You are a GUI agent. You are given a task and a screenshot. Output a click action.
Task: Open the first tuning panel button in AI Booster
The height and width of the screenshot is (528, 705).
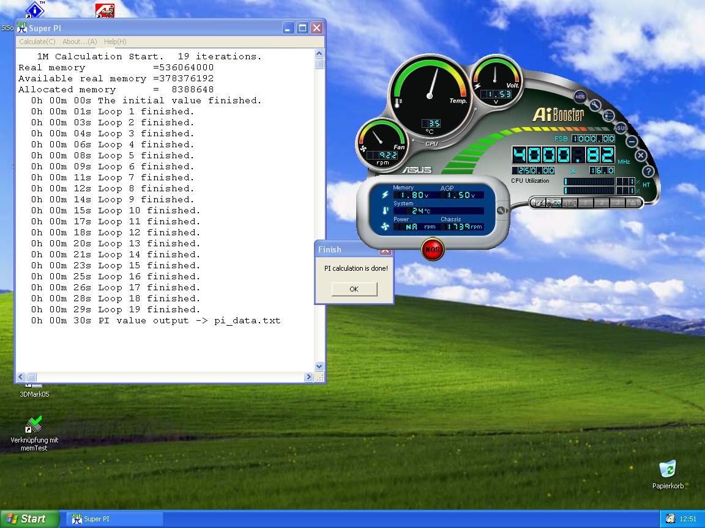(539, 203)
